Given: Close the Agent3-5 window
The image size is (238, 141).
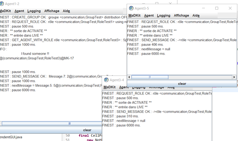Looking at the screenshot, I should 230,8.
